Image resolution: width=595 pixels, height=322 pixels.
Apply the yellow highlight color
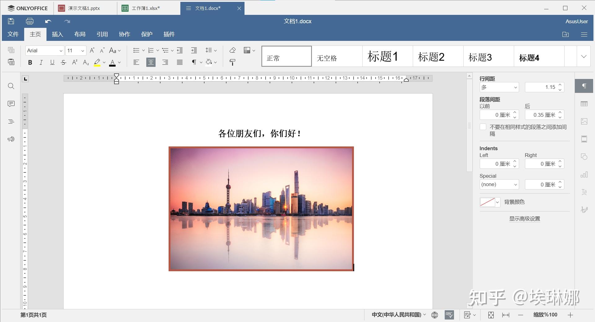coord(97,63)
